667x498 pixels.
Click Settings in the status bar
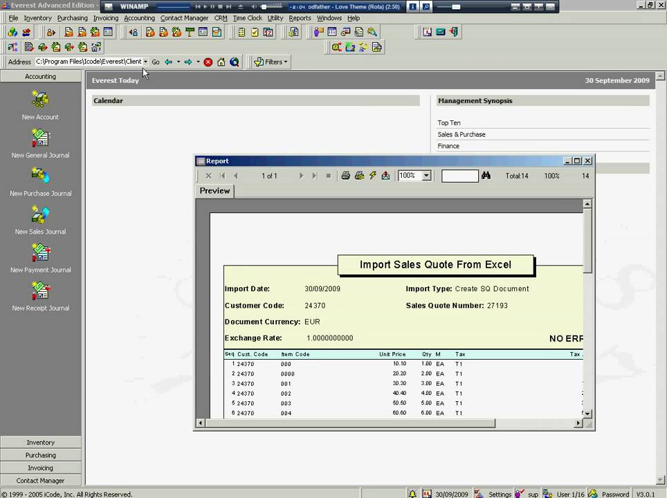point(500,494)
